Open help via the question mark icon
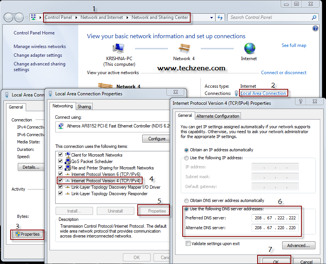 coord(315,28)
